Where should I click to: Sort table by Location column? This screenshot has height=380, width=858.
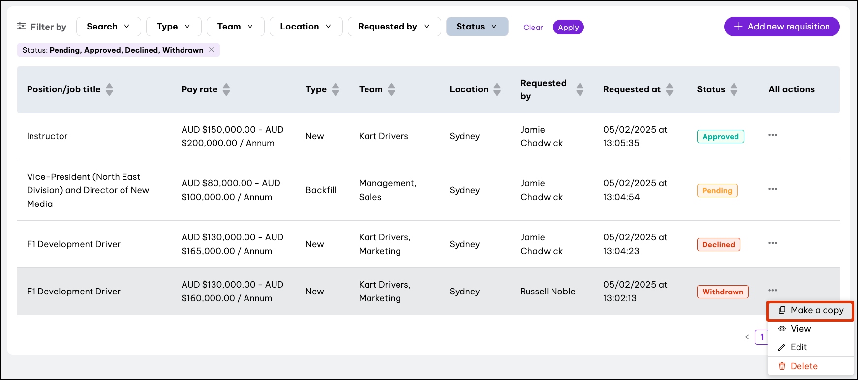pos(497,89)
